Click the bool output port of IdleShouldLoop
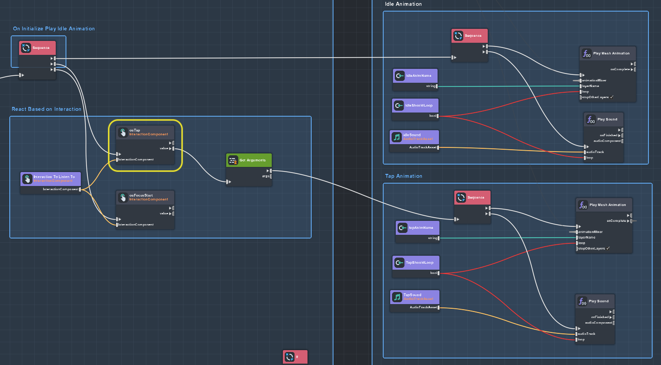This screenshot has width=661, height=365. (437, 116)
